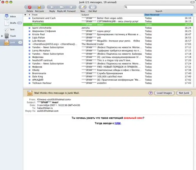Click the Not Junk banner button

[184, 93]
